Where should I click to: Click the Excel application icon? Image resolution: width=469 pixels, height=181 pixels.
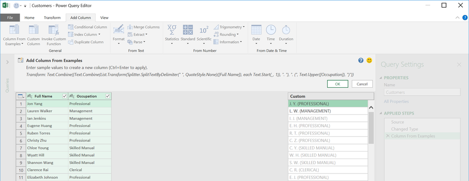[x=5, y=5]
